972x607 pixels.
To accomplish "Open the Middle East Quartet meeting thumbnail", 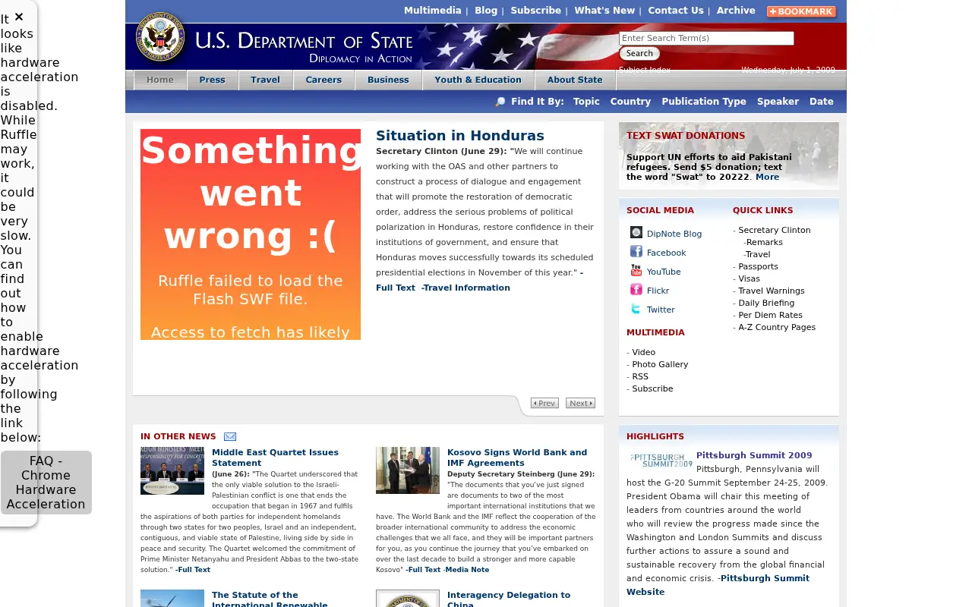I will (x=172, y=470).
